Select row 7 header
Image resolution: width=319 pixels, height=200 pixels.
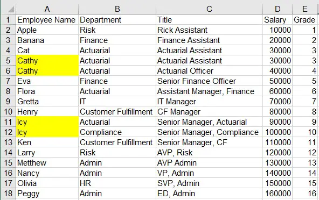[8, 81]
